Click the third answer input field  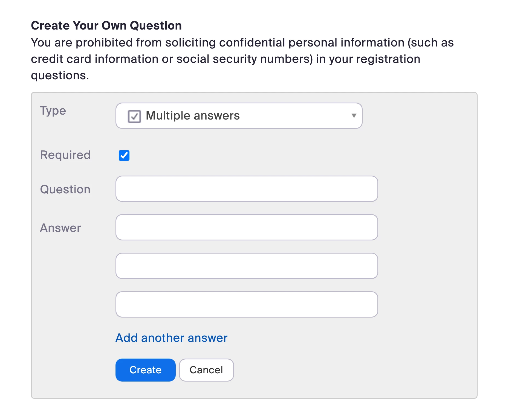point(247,304)
